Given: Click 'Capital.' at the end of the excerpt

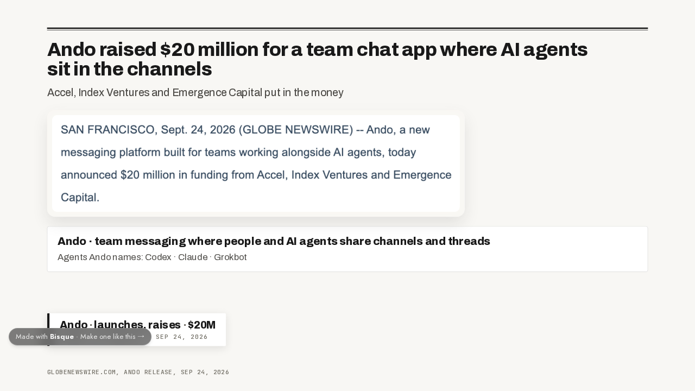Looking at the screenshot, I should (80, 198).
